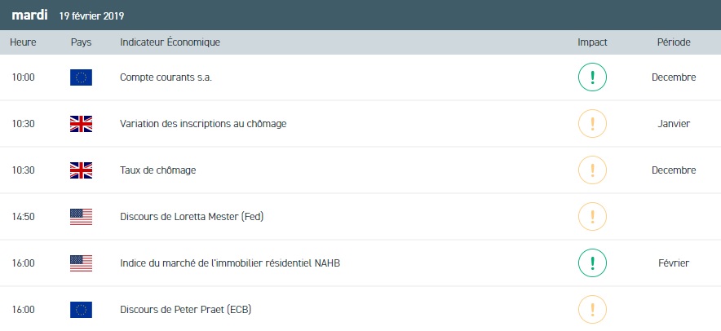Click the UK flag next to Taux de chômage
Image resolution: width=721 pixels, height=331 pixels.
tap(81, 170)
